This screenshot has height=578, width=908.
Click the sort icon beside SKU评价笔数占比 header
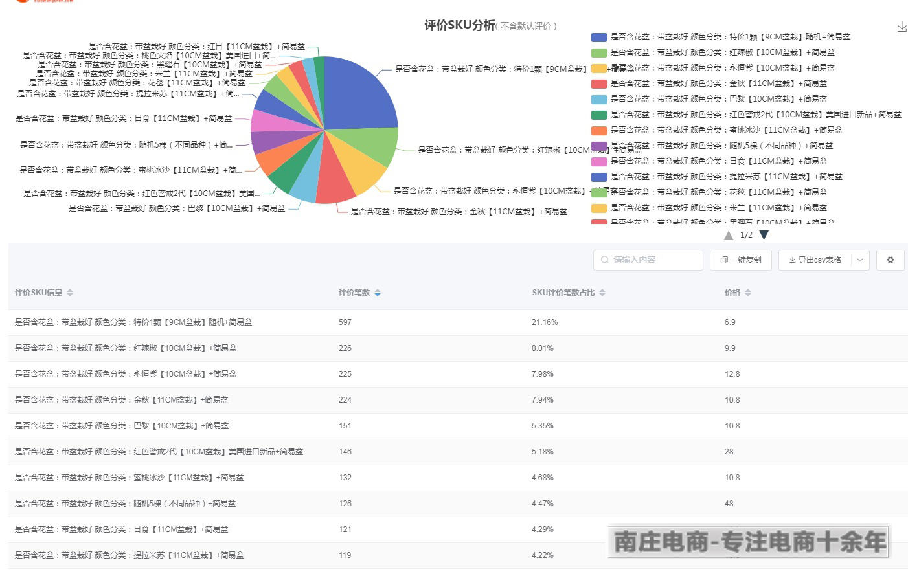tap(602, 292)
